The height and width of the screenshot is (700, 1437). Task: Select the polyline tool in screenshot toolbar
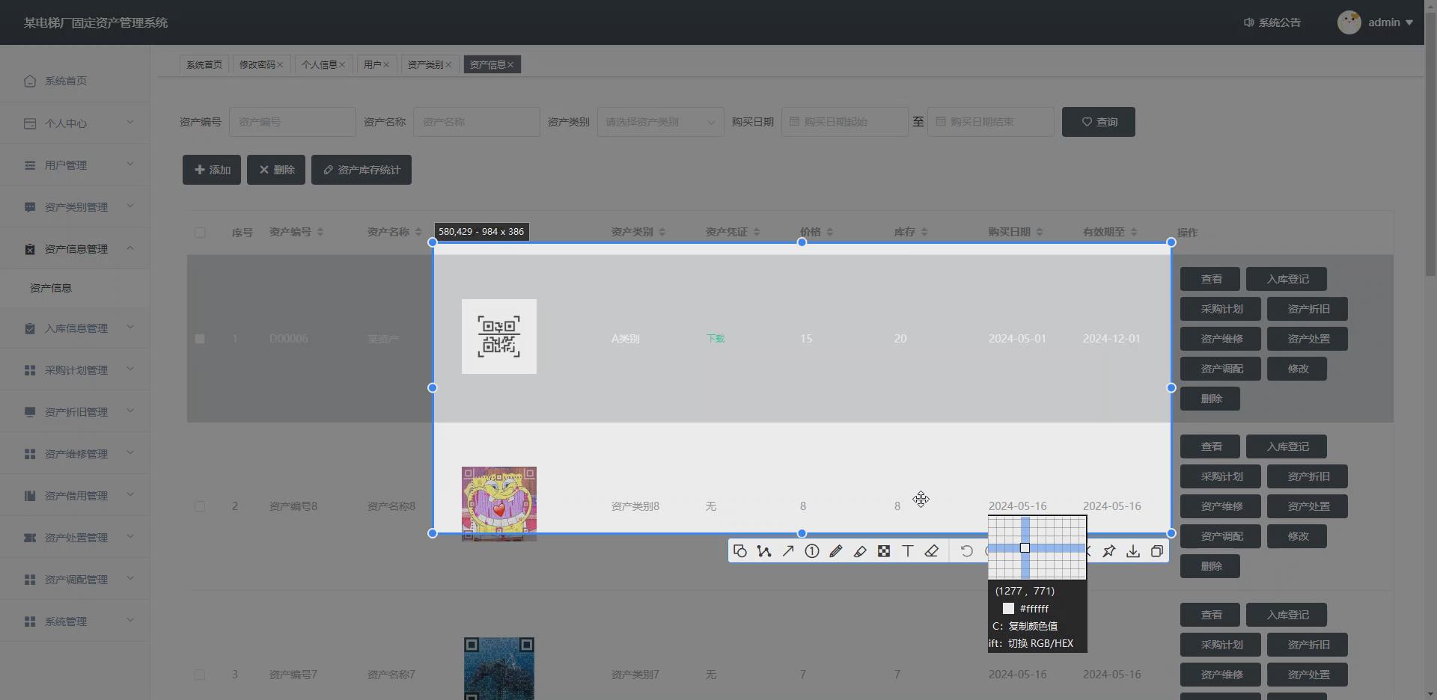[x=764, y=551]
